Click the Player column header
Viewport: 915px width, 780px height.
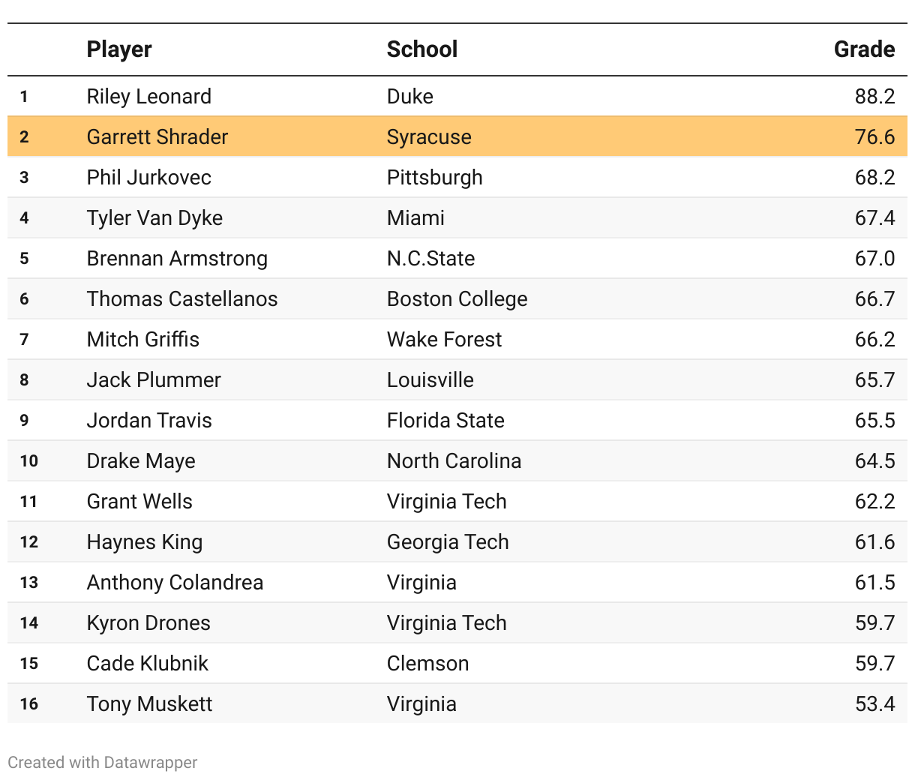pos(119,49)
